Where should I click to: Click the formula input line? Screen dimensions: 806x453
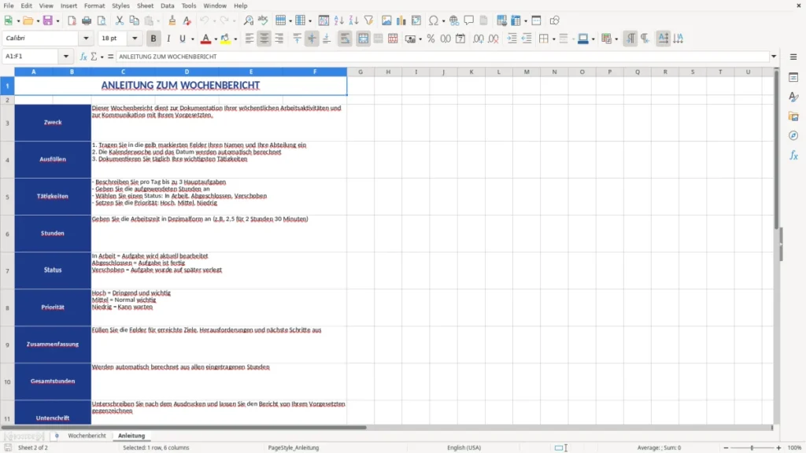point(442,57)
